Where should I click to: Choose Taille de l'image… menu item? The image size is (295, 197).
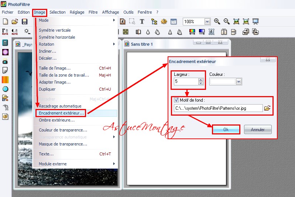click(x=75, y=68)
